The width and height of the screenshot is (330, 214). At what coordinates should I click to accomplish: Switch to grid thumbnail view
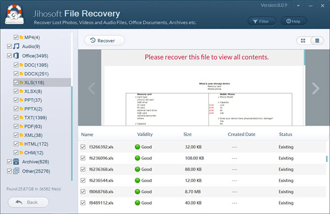point(303,41)
